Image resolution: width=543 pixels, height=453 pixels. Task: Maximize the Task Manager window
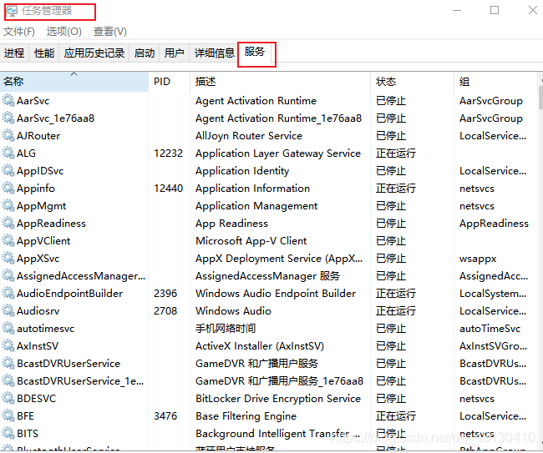pos(495,10)
